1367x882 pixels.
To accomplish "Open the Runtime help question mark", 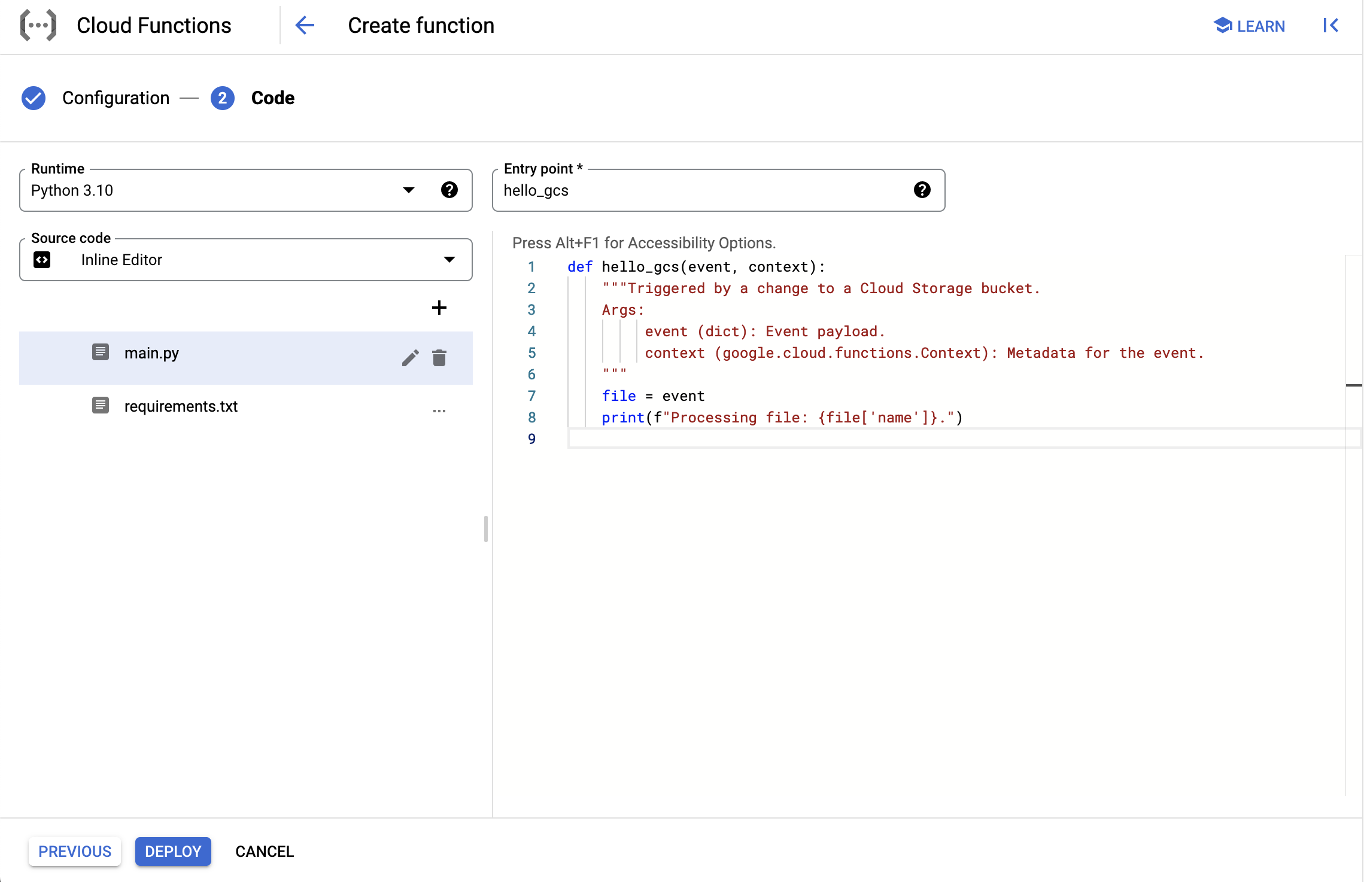I will [449, 190].
